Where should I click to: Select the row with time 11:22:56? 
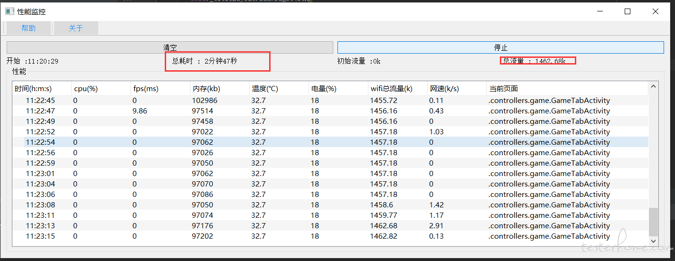click(330, 152)
